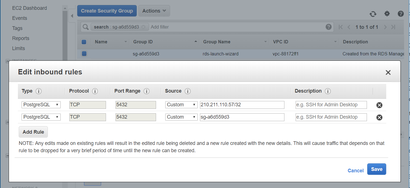Remove the sg-a6d559d3 search filter chip
This screenshot has width=410, height=188.
point(143,27)
